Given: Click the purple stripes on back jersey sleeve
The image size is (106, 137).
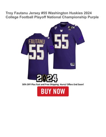Looking at the screenshot, I should click(x=52, y=47).
